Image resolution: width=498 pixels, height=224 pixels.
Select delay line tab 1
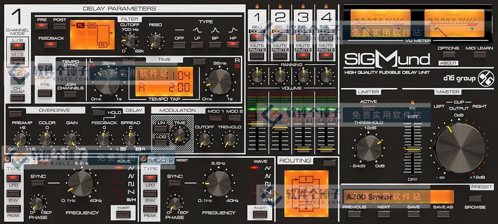257,17
